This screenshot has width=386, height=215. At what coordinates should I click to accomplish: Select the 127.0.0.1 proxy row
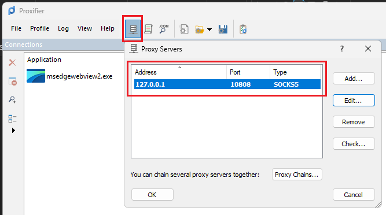pos(227,84)
